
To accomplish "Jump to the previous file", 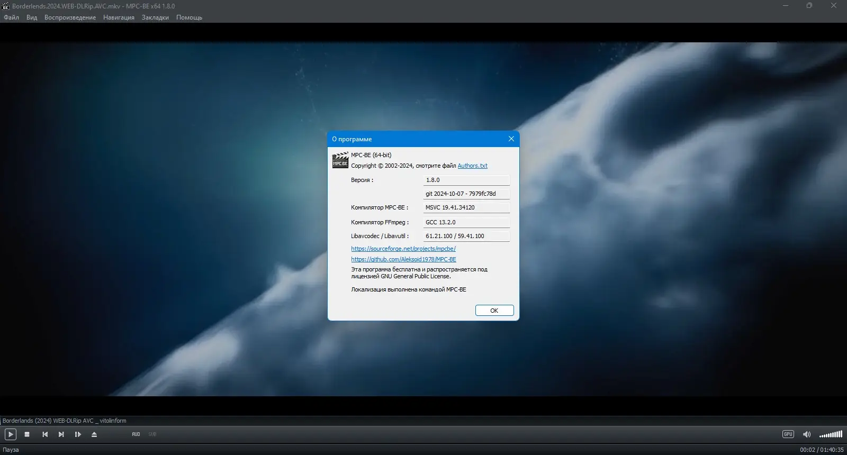I will coord(45,434).
